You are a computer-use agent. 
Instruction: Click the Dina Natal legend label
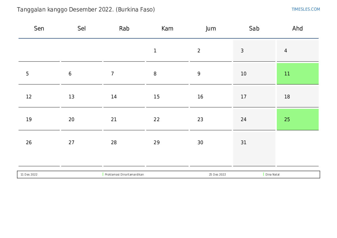[x=272, y=175]
